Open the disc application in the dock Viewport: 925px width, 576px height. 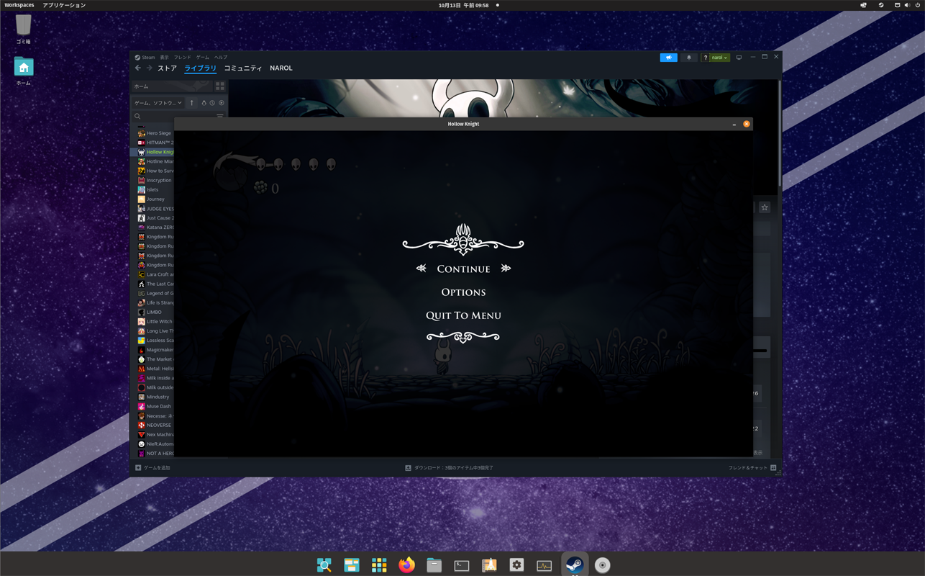pyautogui.click(x=602, y=565)
